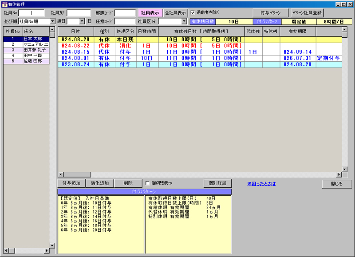Click the 8時間/日 value
355x257 pixels.
334,21
